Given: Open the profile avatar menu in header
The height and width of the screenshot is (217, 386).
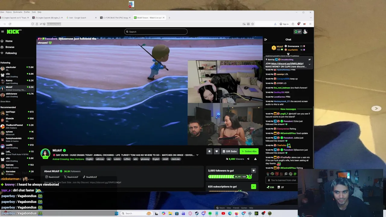Looking at the screenshot, I should 305,32.
